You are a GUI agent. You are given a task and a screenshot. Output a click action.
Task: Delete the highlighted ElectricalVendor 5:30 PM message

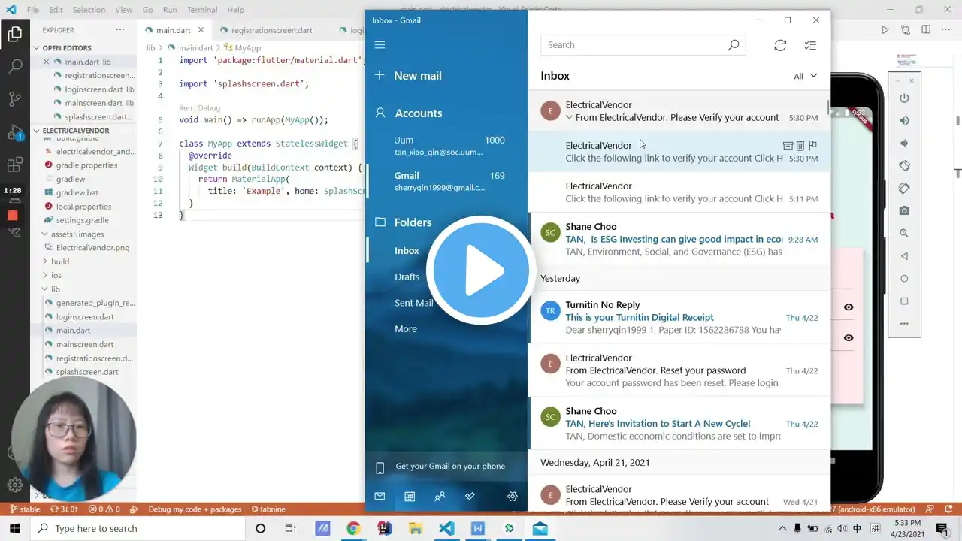[800, 146]
